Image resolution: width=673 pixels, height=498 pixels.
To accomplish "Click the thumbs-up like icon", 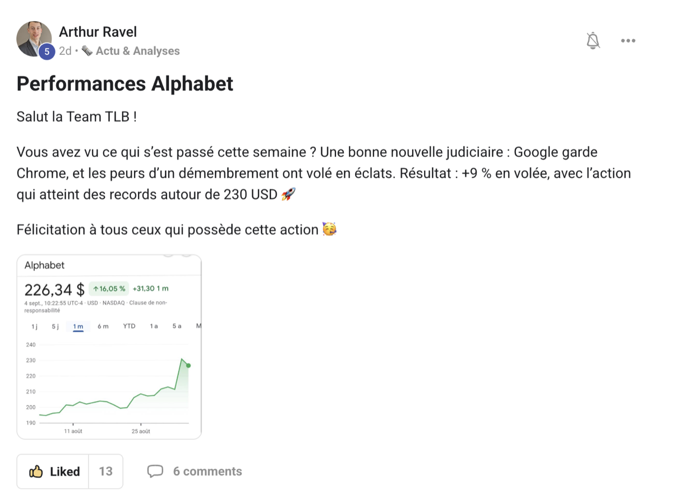I will click(x=36, y=472).
